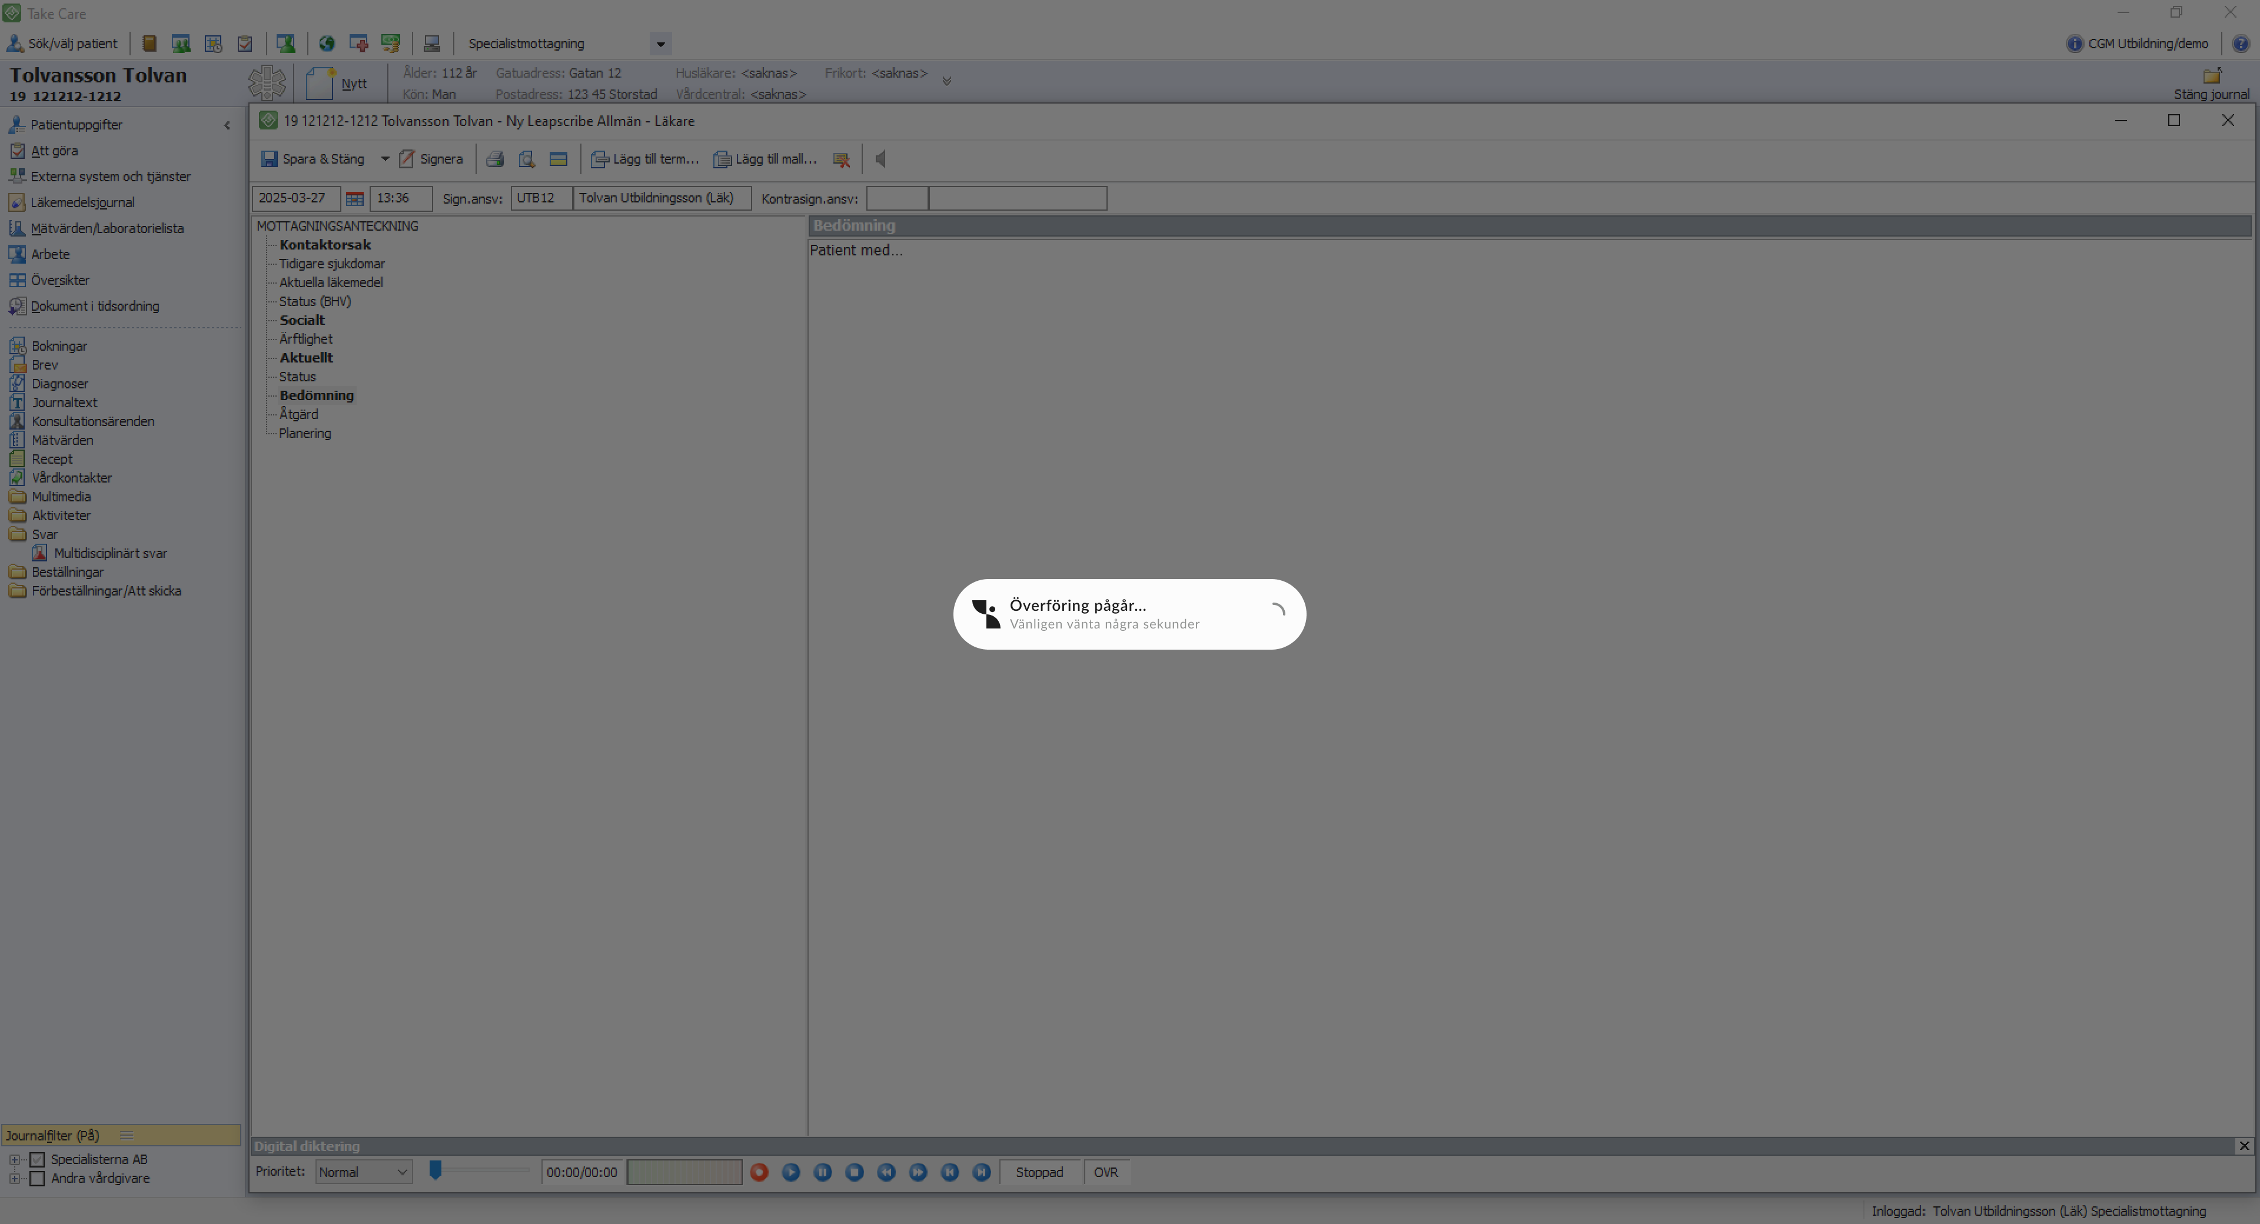Click the window with red cross icon

(x=358, y=43)
